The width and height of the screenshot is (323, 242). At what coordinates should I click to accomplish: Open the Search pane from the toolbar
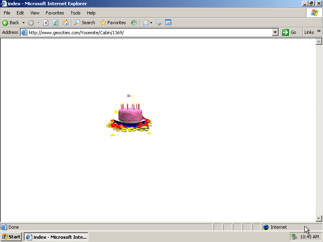(84, 23)
